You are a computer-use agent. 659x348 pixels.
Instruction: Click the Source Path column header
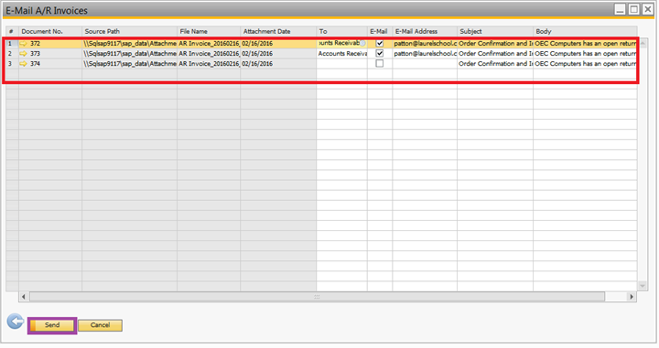129,31
